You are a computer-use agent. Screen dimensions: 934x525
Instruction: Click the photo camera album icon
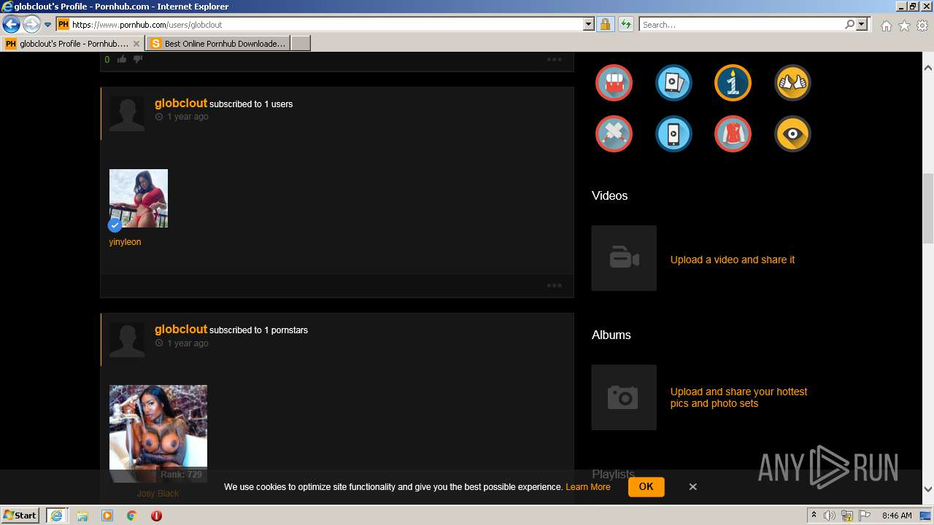(x=624, y=397)
